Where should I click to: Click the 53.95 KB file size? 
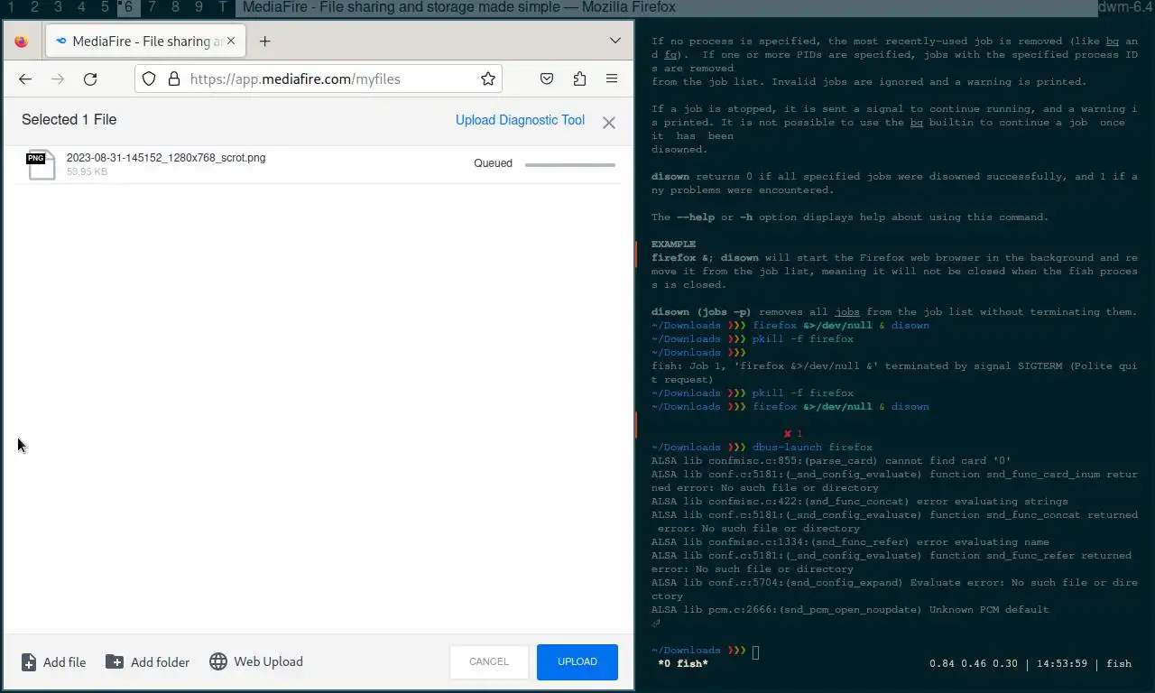pyautogui.click(x=87, y=171)
